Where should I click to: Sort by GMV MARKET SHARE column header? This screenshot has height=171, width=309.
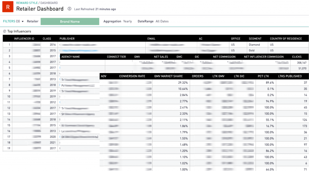168,76
